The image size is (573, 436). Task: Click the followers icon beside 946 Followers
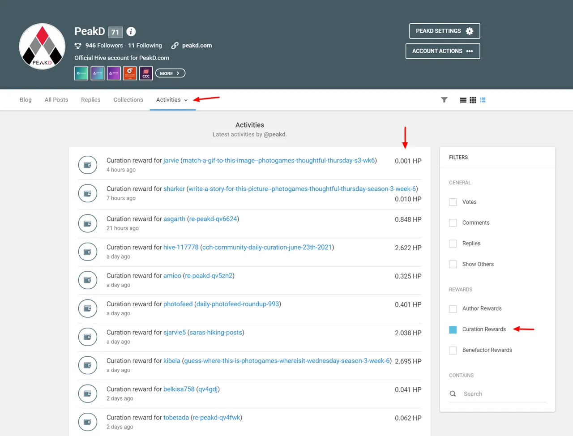pyautogui.click(x=78, y=46)
